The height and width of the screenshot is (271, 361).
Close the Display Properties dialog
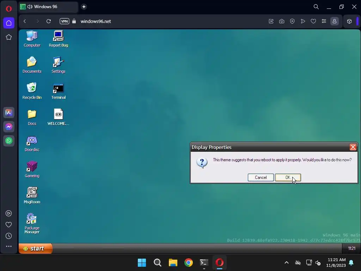[353, 147]
